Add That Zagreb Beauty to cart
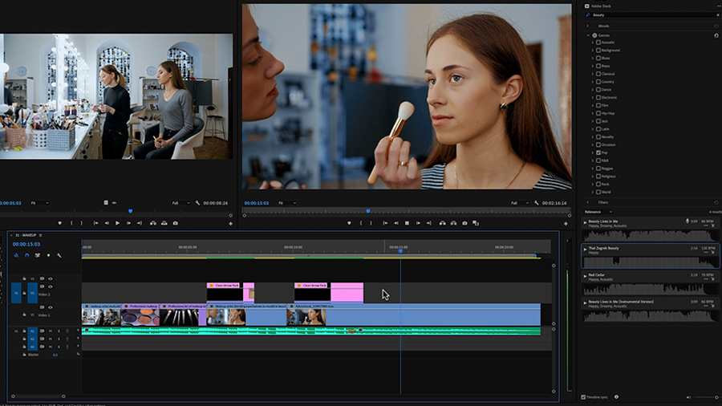 (712, 253)
